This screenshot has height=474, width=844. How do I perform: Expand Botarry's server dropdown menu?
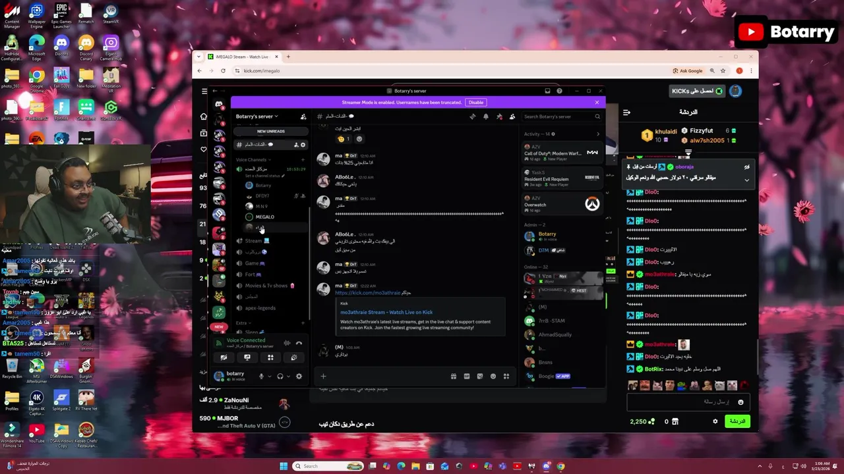pos(257,117)
